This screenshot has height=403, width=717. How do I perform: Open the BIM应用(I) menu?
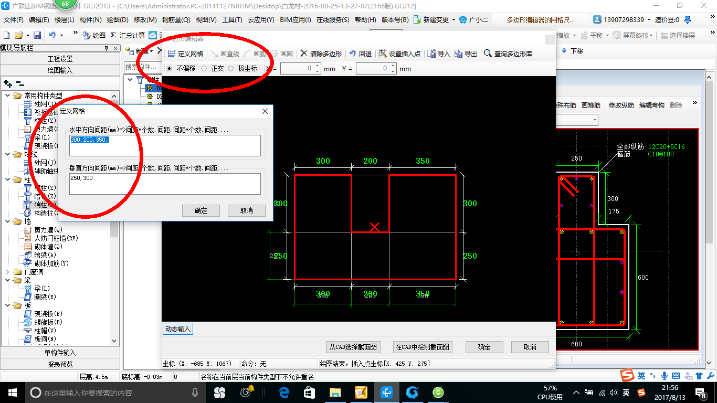[296, 20]
